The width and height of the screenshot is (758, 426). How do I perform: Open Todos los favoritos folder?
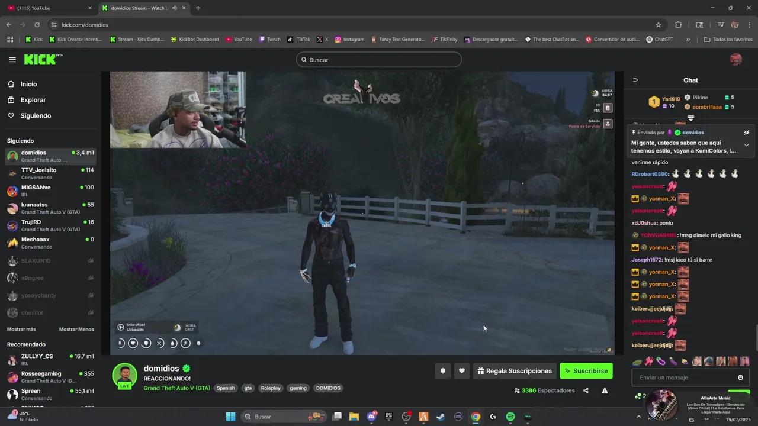[x=728, y=40]
